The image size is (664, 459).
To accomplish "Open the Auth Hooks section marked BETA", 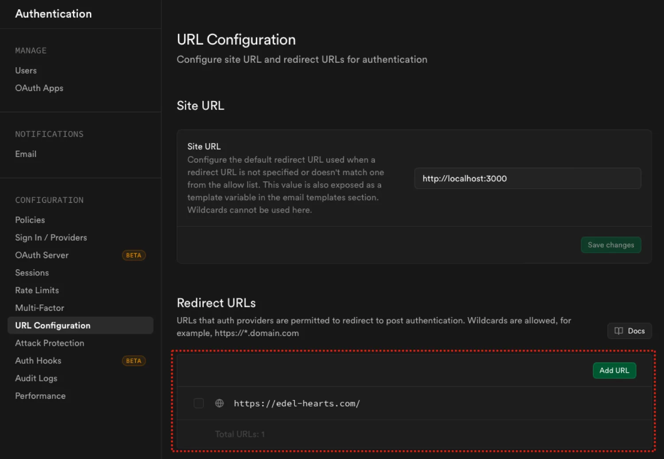I will click(38, 360).
